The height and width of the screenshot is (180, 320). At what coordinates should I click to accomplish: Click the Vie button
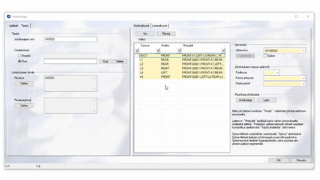145,34
